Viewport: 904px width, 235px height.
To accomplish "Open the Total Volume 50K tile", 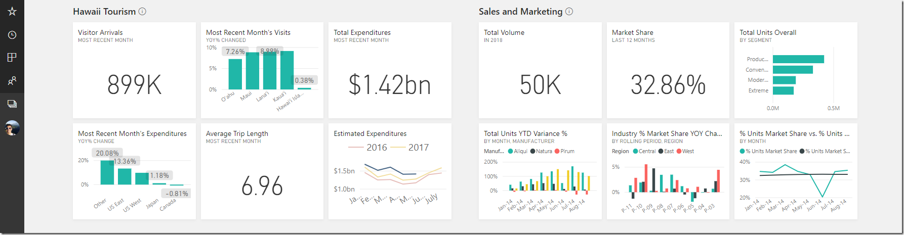I will (540, 84).
